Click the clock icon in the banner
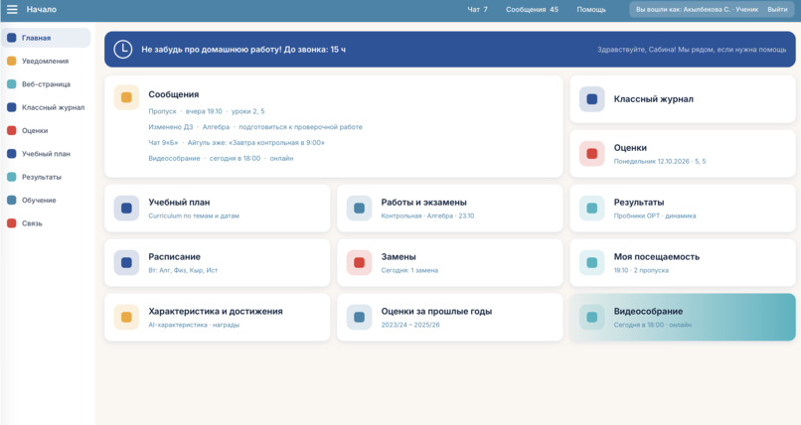The image size is (801, 425). [x=122, y=50]
